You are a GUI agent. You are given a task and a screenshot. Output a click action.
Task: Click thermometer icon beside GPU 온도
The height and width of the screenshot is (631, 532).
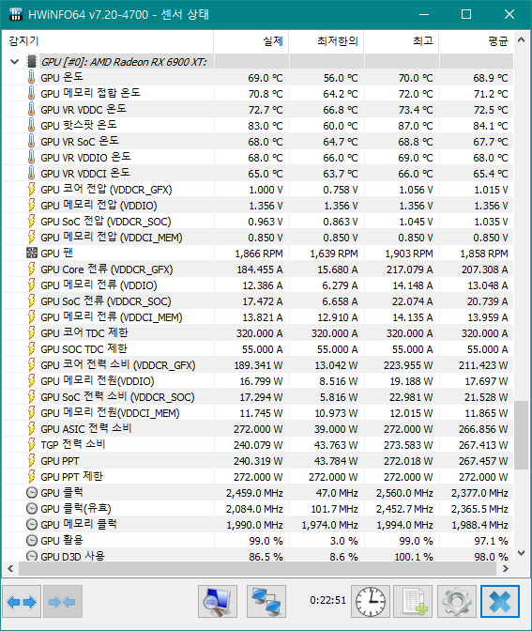pyautogui.click(x=31, y=77)
